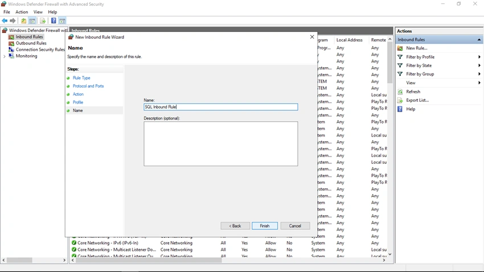This screenshot has width=484, height=272.
Task: Toggle the Show/Hide Console Tree toolbar icon
Action: [x=32, y=21]
